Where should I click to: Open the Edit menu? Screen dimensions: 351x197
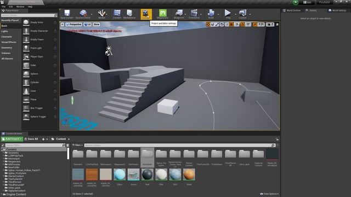pos(11,7)
